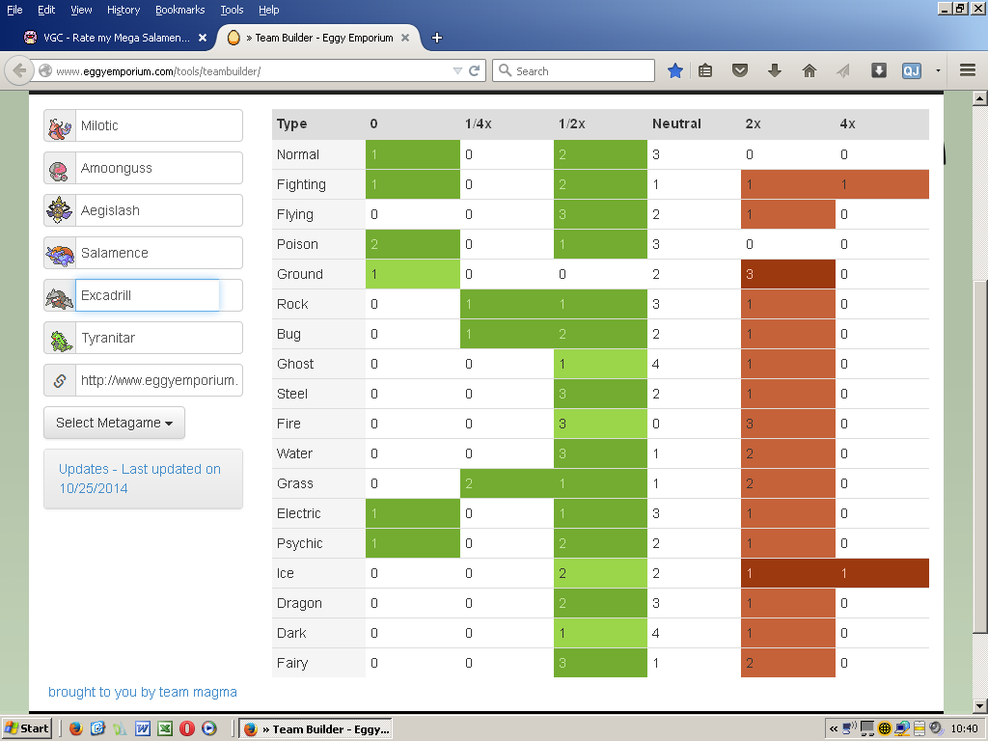Click the Team Builder taskbar button
Viewport: 988px width, 741px height.
[316, 729]
